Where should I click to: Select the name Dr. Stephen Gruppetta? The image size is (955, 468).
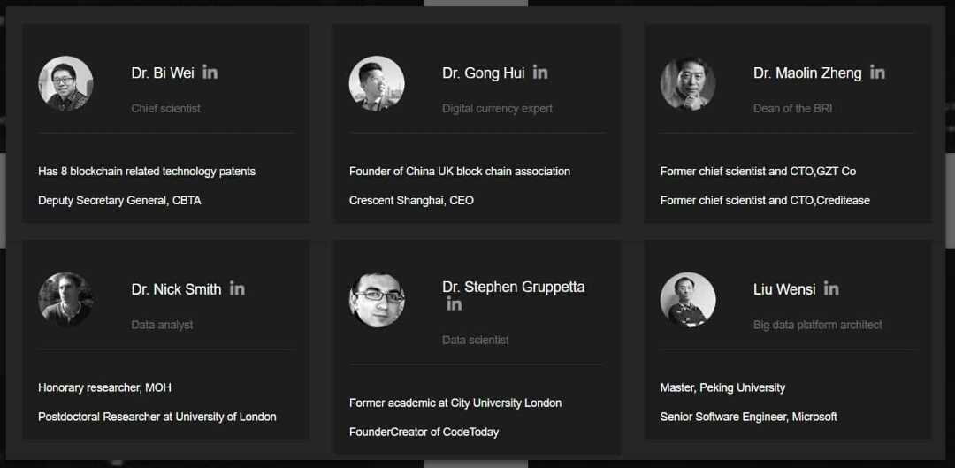pos(514,287)
